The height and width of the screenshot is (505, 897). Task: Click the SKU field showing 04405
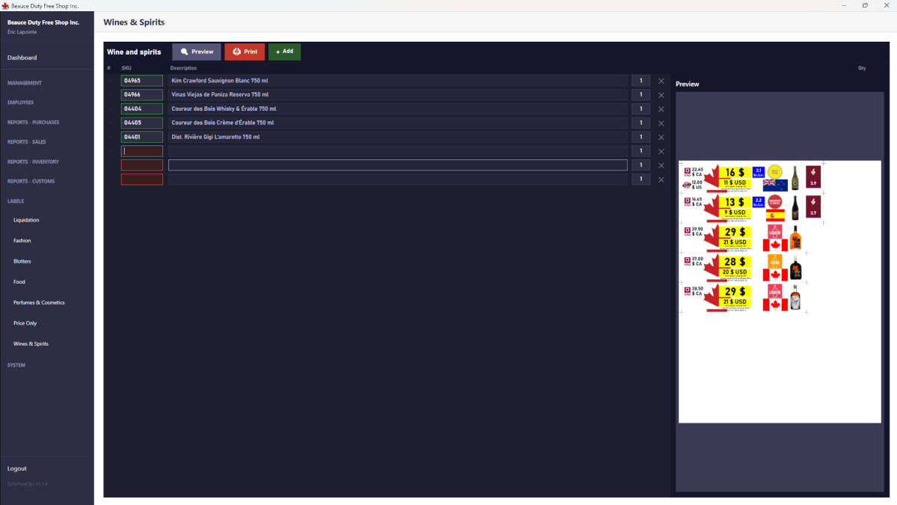click(x=142, y=123)
